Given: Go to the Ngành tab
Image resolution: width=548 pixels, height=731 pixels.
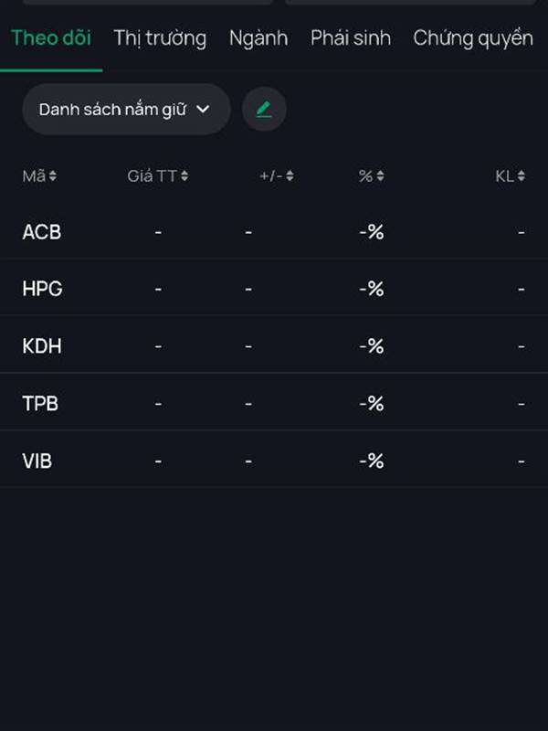Looking at the screenshot, I should pyautogui.click(x=258, y=38).
